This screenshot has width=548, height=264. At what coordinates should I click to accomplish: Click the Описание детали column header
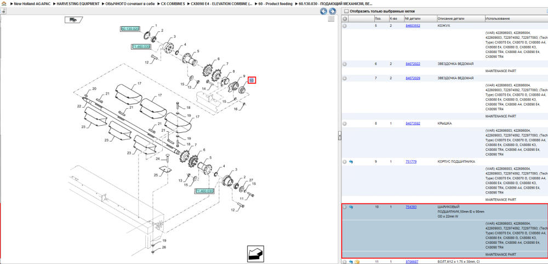point(461,19)
